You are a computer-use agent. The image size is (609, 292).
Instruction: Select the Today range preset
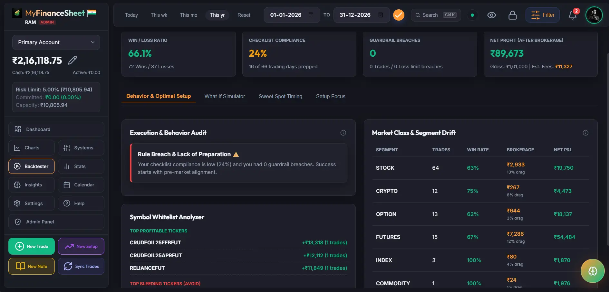point(131,15)
